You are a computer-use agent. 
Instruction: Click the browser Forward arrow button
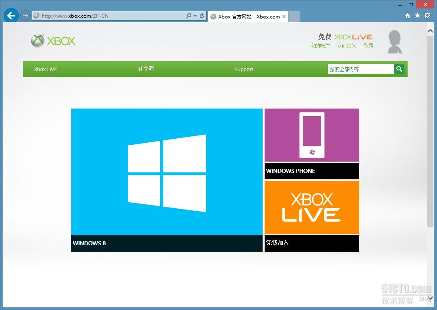[x=25, y=16]
